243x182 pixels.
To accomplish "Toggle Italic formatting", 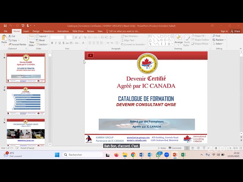I will [x=56, y=43].
